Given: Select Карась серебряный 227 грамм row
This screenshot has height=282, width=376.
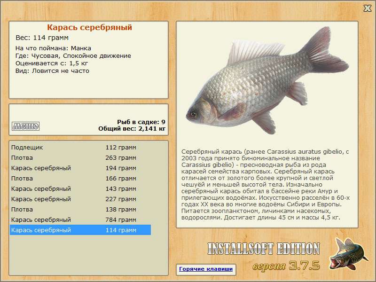Looking at the screenshot, I should tap(80, 199).
